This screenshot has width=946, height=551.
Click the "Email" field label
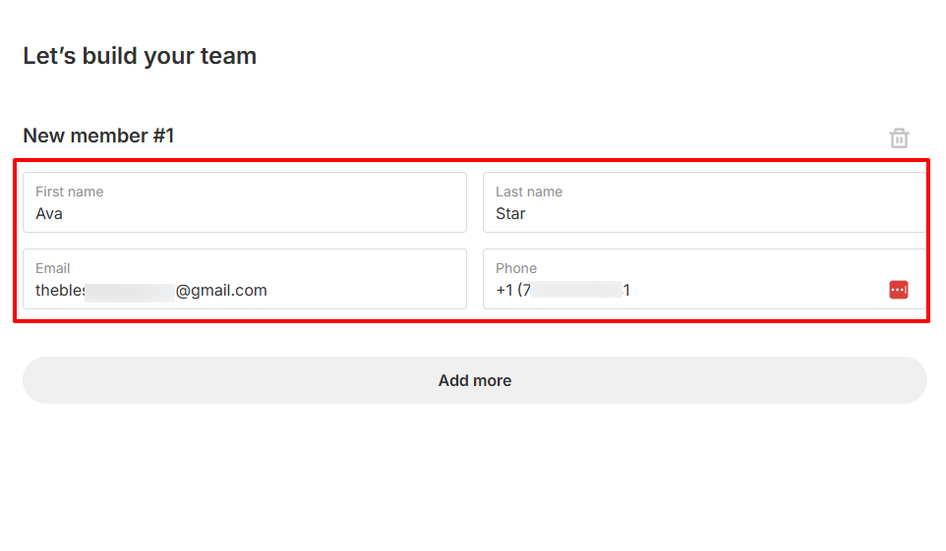point(53,268)
